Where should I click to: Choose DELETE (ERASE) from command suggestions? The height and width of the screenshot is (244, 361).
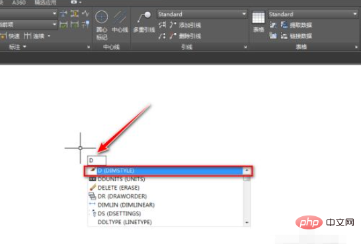[x=165, y=188]
